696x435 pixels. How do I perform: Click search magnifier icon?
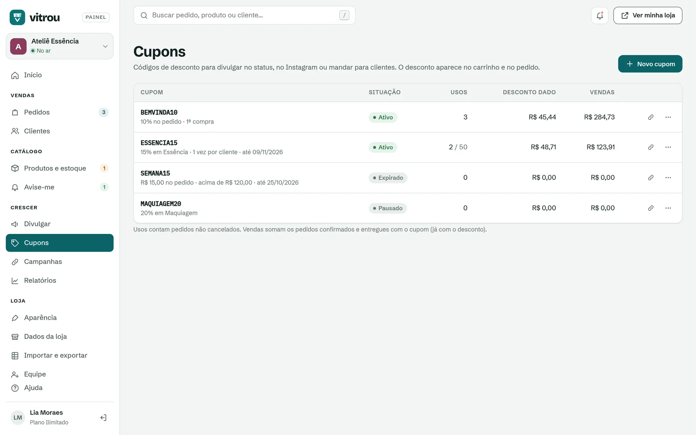(x=144, y=15)
